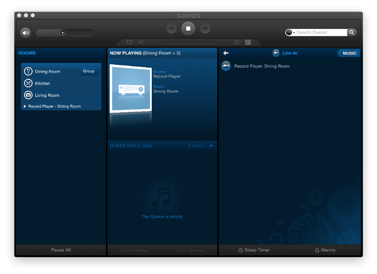
Task: Skip to next track
Action: click(x=205, y=29)
